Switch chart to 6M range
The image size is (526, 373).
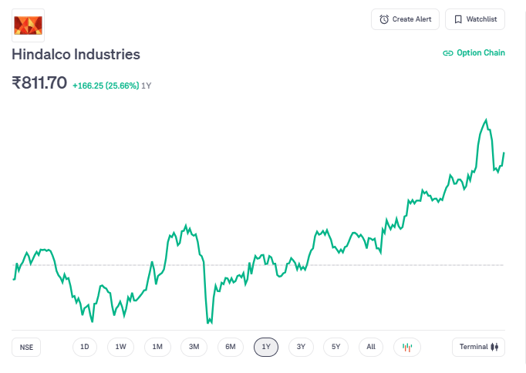pyautogui.click(x=231, y=347)
